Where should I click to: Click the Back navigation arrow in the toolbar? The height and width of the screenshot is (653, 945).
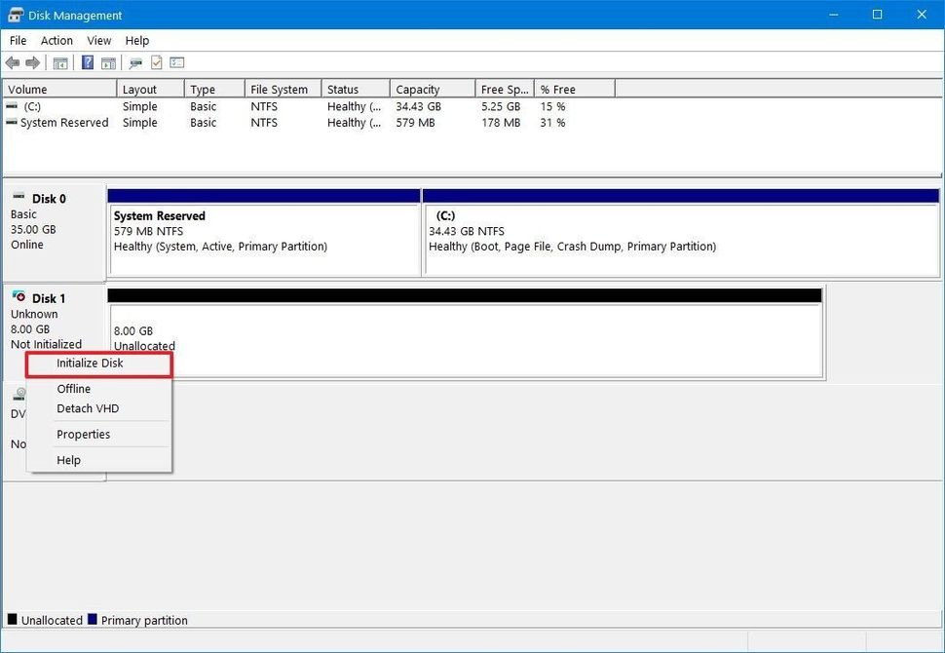[x=13, y=62]
